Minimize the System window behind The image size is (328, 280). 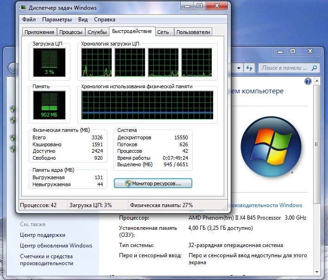[x=280, y=52]
